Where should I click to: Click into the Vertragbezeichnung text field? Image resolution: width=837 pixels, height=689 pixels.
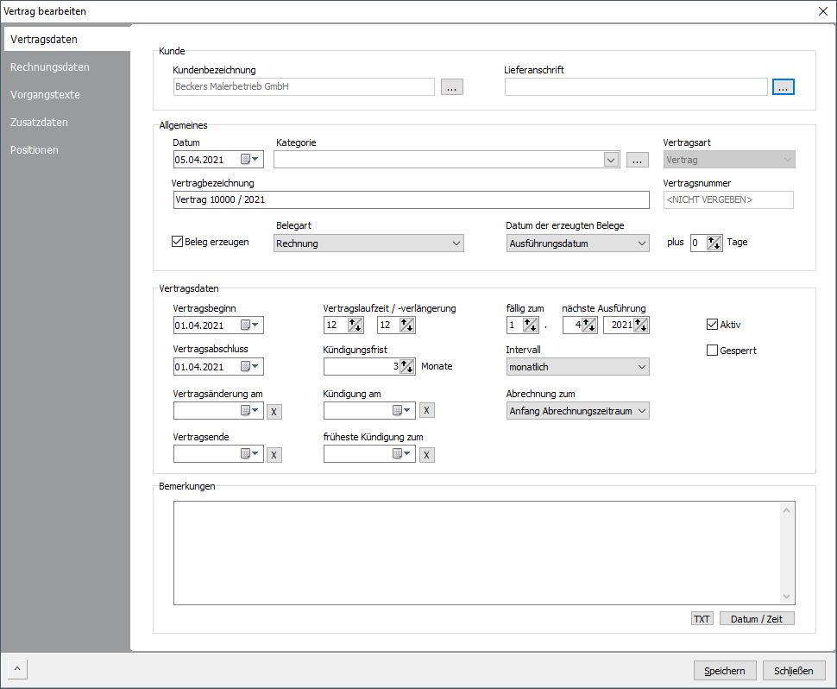(x=411, y=200)
